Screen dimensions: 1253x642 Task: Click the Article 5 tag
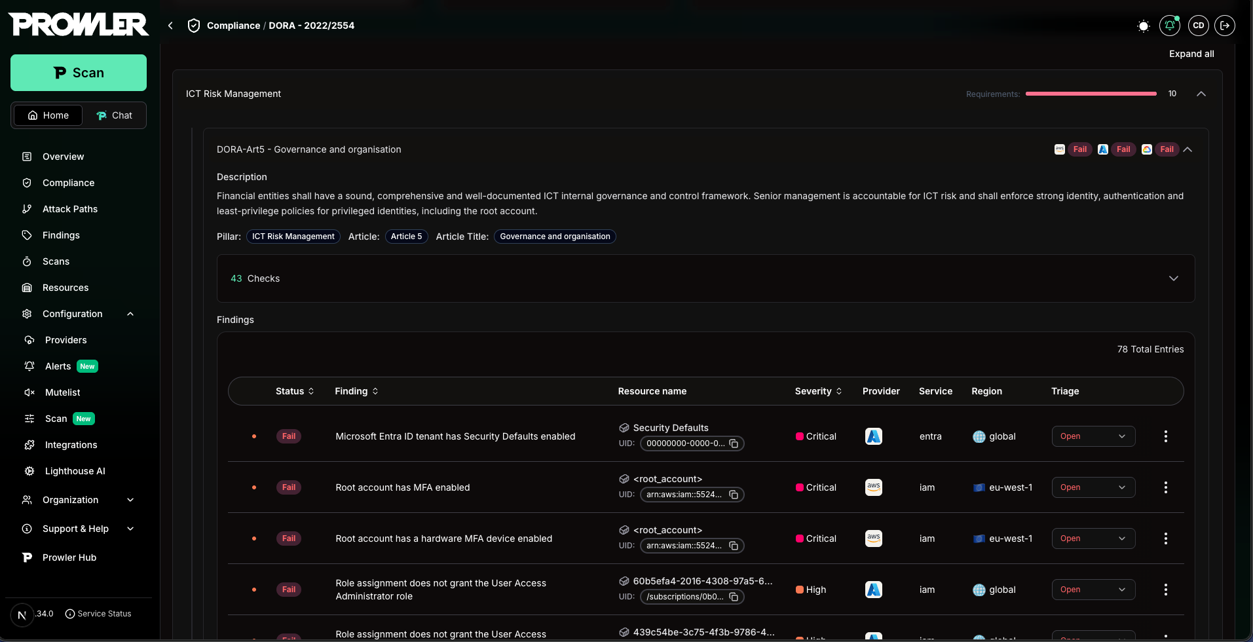click(406, 236)
